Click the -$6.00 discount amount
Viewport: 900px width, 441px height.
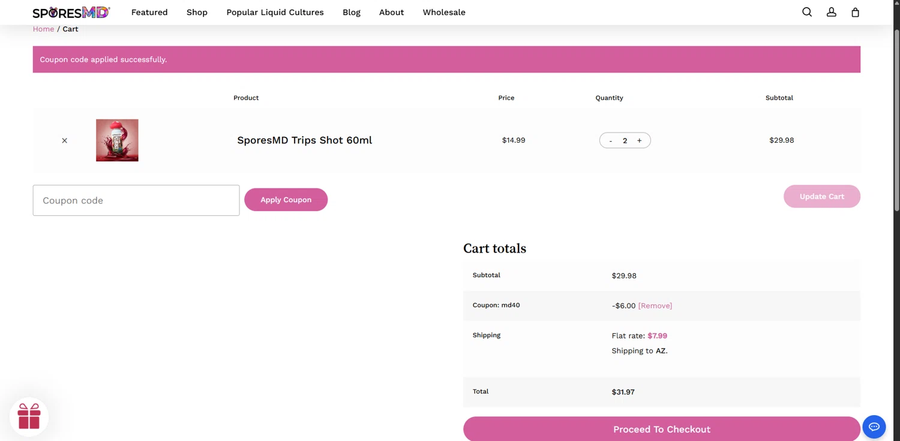point(623,305)
